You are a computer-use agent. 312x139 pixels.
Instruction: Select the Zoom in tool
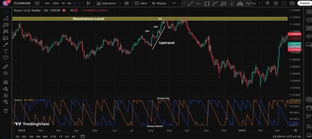[x=6, y=73]
